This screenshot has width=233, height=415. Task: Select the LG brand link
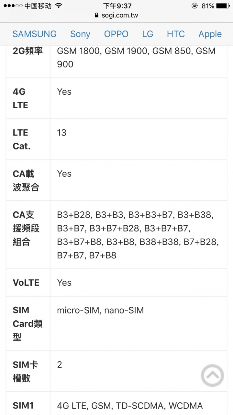[148, 34]
